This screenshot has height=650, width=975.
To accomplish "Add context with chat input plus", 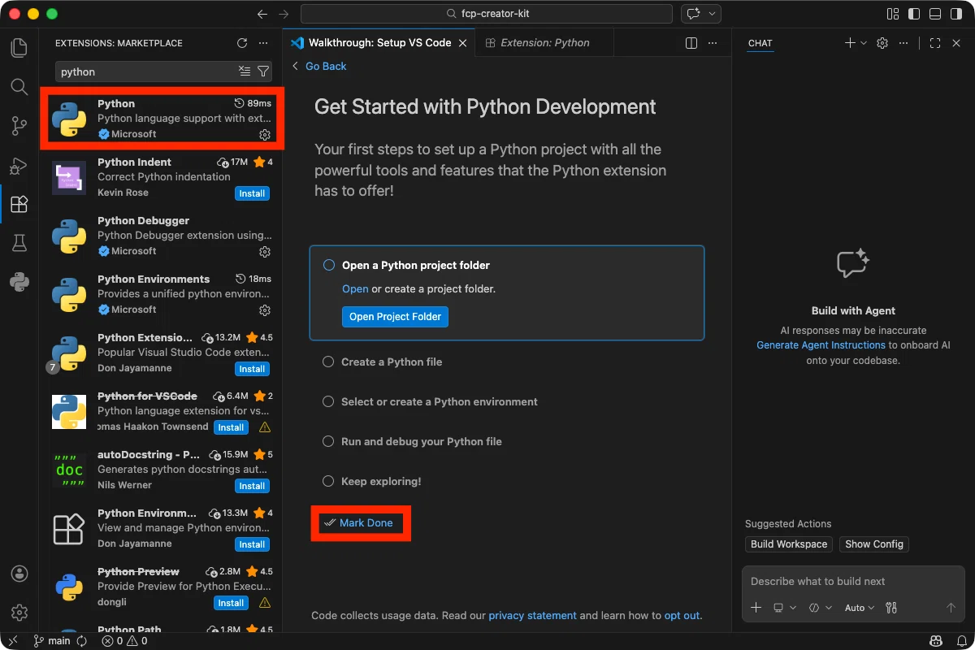I will click(x=756, y=608).
